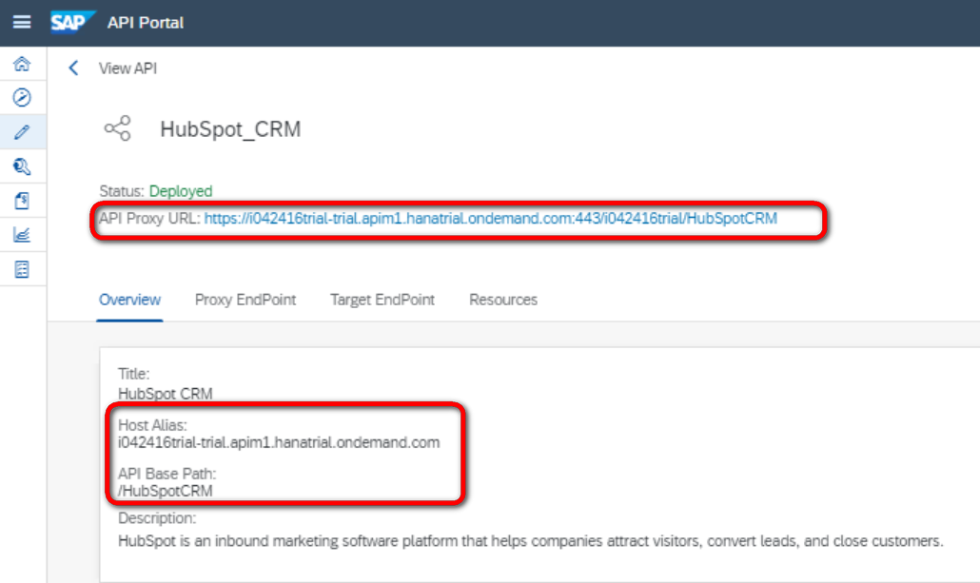Image resolution: width=980 pixels, height=583 pixels.
Task: Click the API proxy icon beside HubSpot_CRM
Action: [117, 129]
